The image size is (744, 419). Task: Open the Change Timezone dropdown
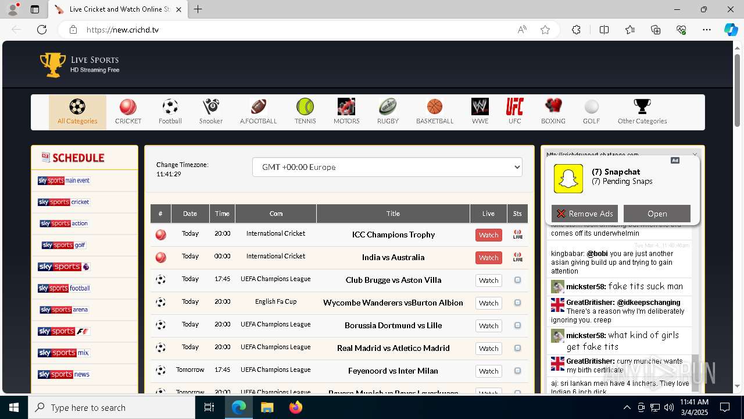387,167
